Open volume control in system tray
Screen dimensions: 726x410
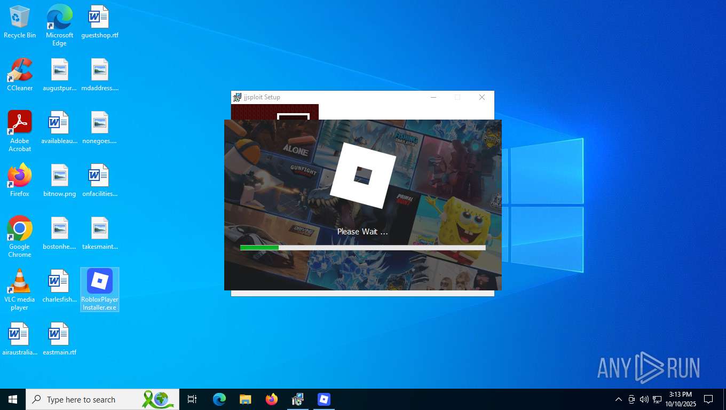[644, 399]
